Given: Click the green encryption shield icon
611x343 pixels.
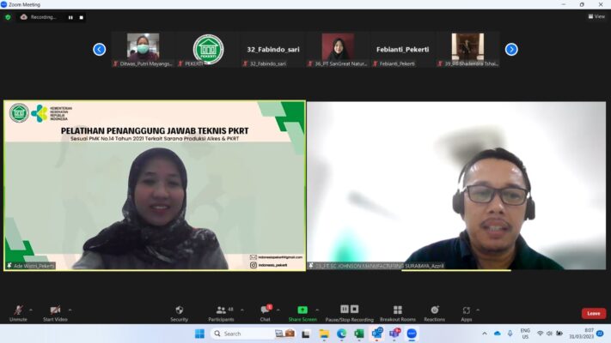Looking at the screenshot, I should (x=8, y=16).
